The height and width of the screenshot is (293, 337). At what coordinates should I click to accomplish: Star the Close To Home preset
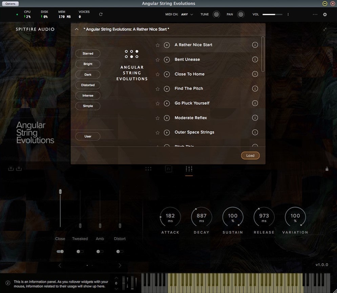click(x=157, y=74)
